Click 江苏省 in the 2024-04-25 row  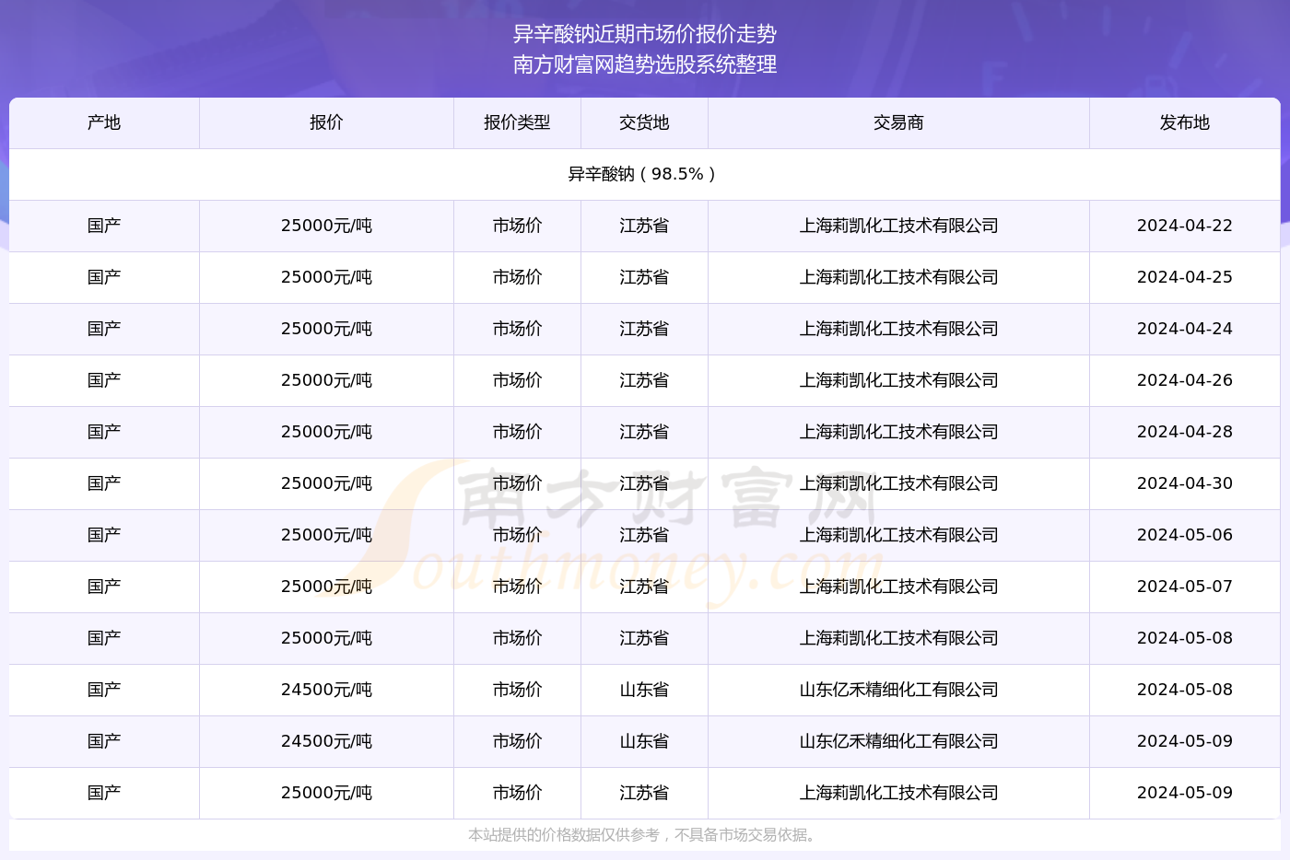[x=644, y=277]
